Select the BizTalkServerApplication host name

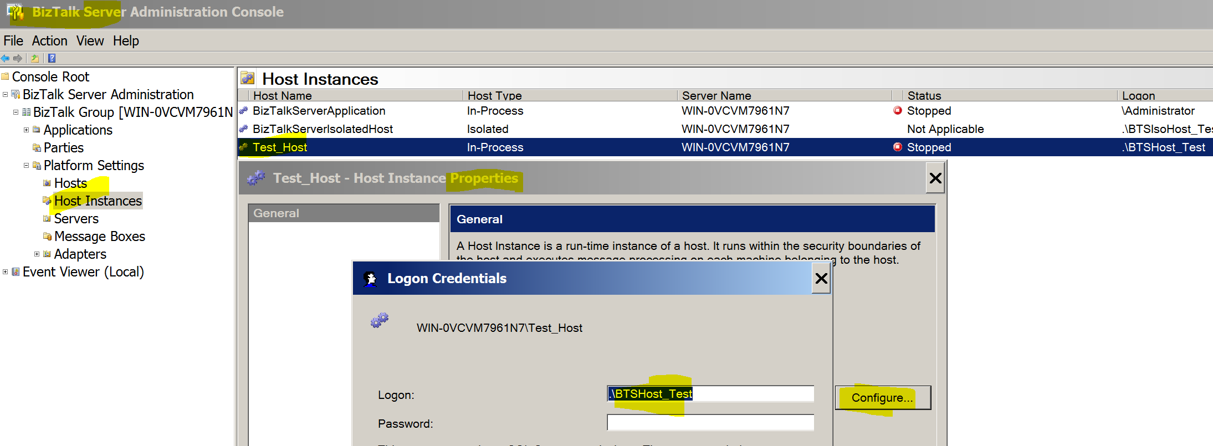319,111
